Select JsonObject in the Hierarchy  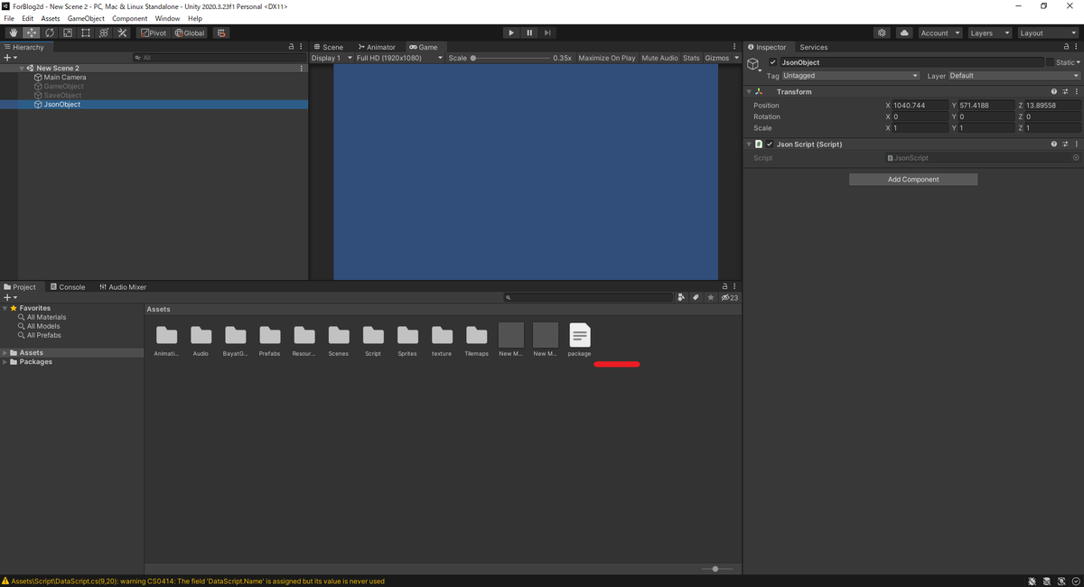pos(61,104)
